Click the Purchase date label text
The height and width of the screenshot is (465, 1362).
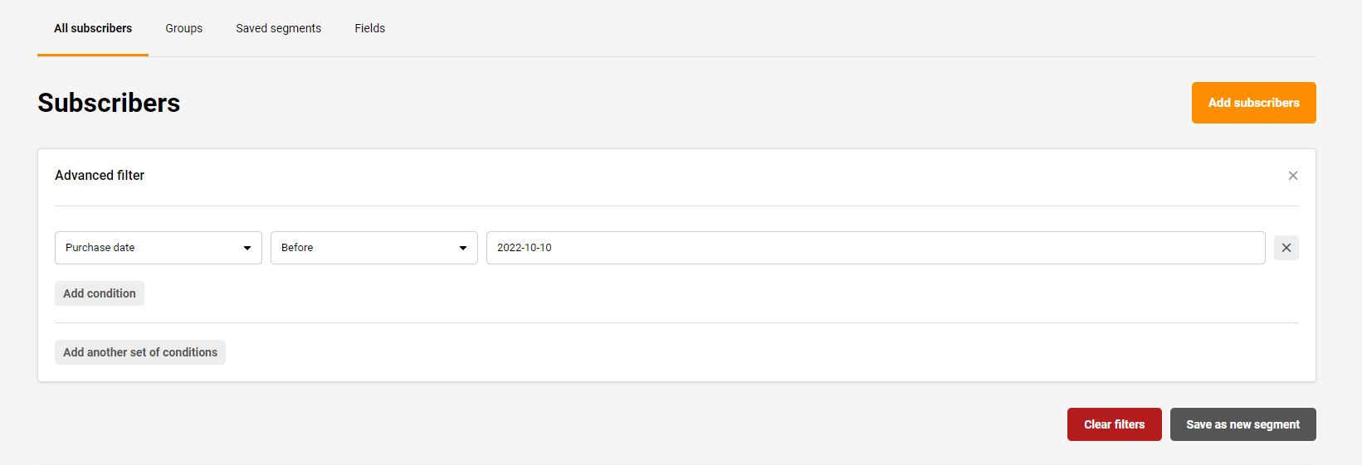[x=100, y=248]
